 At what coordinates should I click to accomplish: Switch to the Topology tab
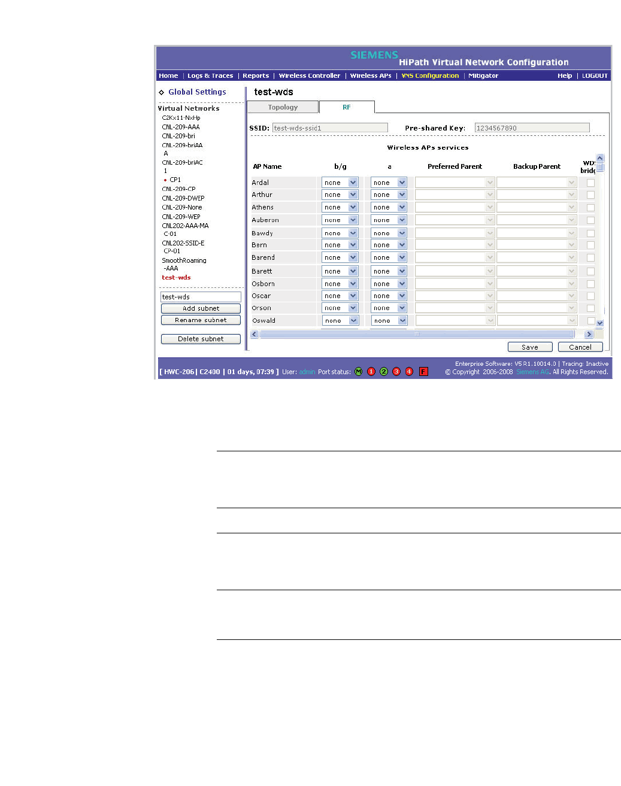(283, 107)
